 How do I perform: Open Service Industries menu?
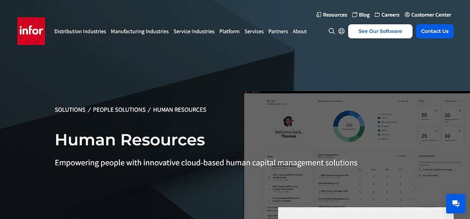coord(194,32)
